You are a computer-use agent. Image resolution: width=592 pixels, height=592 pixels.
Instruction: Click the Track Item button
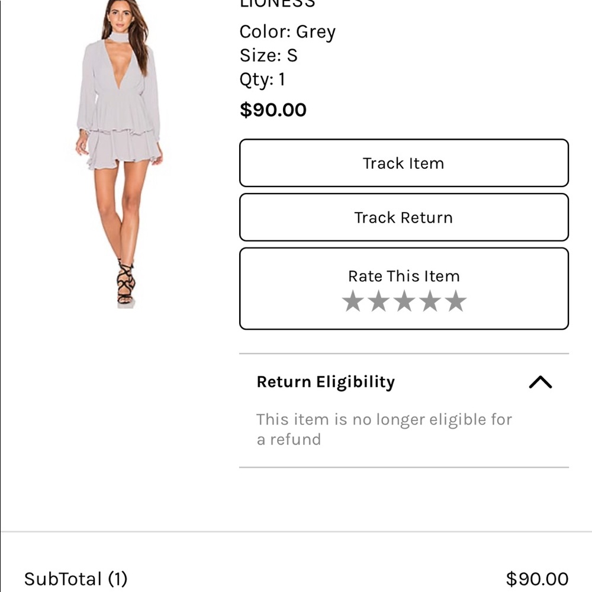404,163
